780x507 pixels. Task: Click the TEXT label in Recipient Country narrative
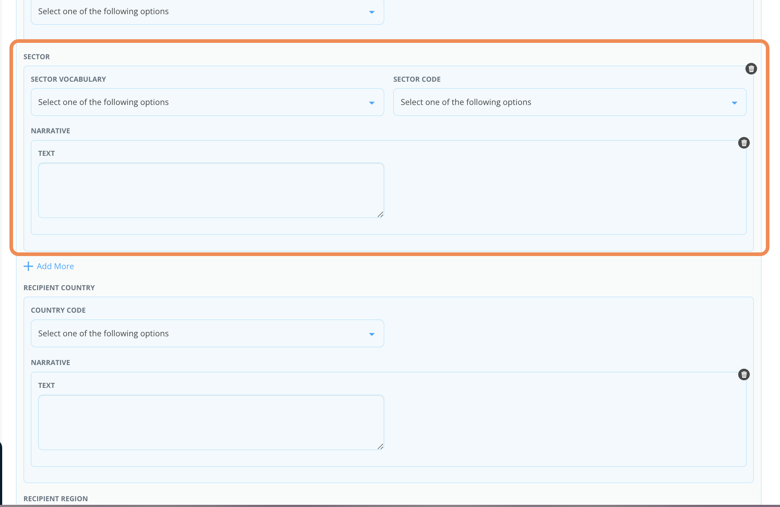(x=47, y=385)
